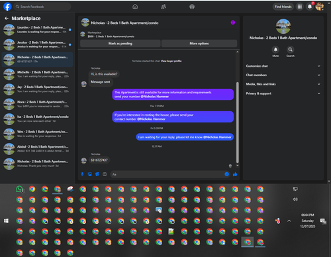Image resolution: width=331 pixels, height=257 pixels.
Task: Open the action center notification icon
Action: 323,221
